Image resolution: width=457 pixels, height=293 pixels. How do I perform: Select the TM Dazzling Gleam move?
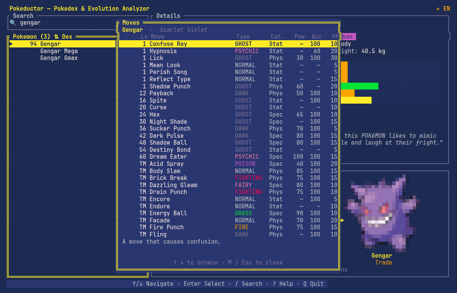[x=228, y=185]
